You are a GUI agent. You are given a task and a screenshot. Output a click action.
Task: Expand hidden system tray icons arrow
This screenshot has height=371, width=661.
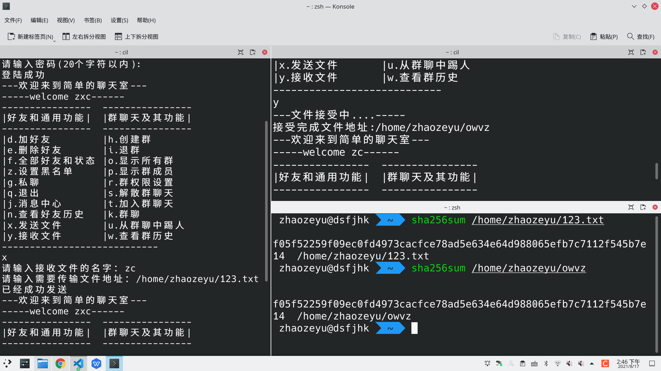(x=592, y=363)
